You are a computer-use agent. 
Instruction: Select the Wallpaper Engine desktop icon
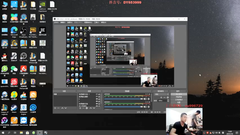24,109
